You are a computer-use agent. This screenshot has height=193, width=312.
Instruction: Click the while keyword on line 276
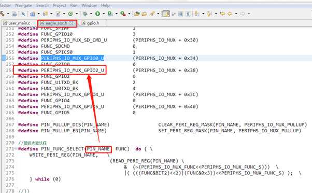(42, 179)
